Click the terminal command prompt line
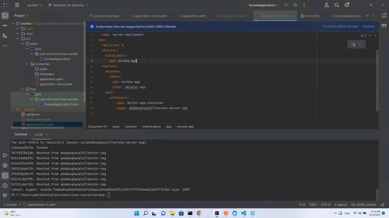 tap(60, 195)
